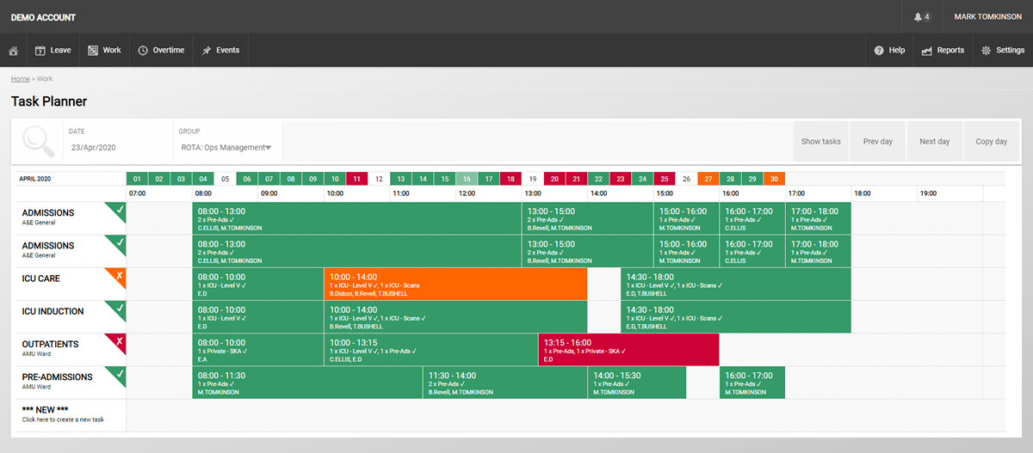Open the notifications bell showing 4
Screen dimensions: 1033x453
click(921, 17)
